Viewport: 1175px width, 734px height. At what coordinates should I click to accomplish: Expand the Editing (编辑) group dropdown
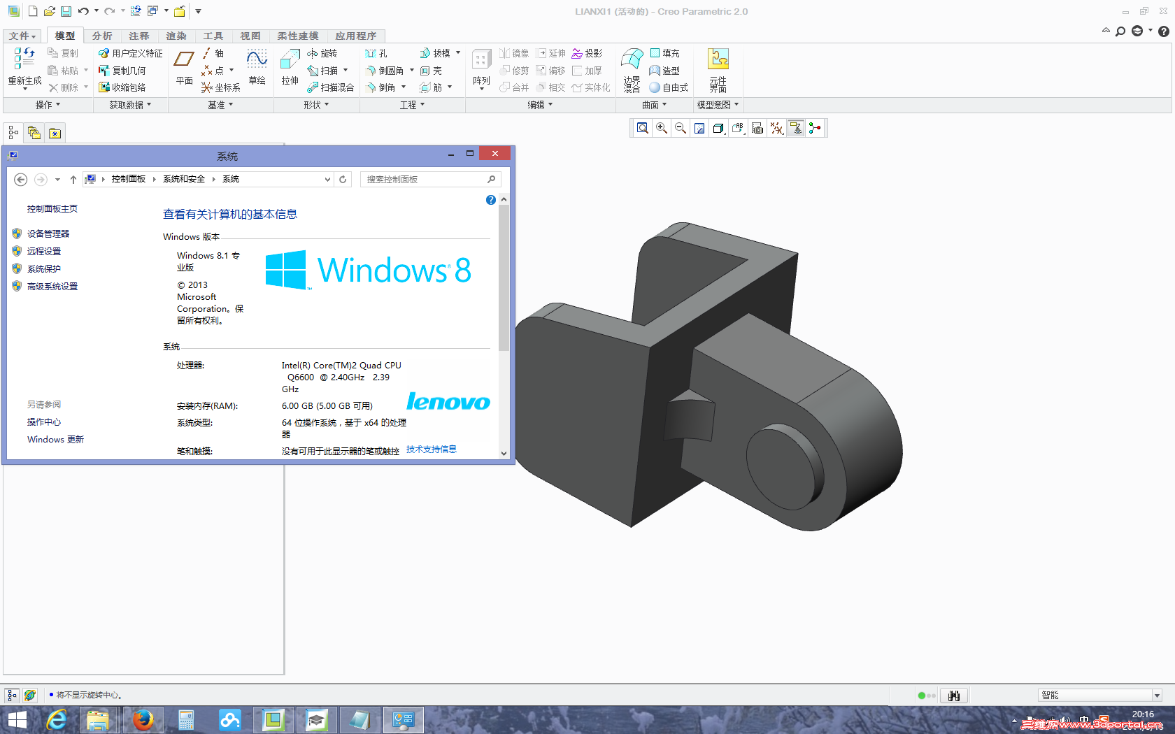[x=540, y=105]
